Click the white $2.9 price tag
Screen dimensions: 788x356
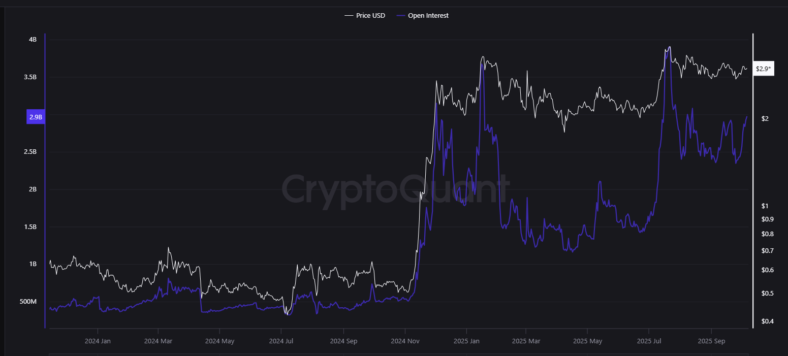[x=764, y=69]
